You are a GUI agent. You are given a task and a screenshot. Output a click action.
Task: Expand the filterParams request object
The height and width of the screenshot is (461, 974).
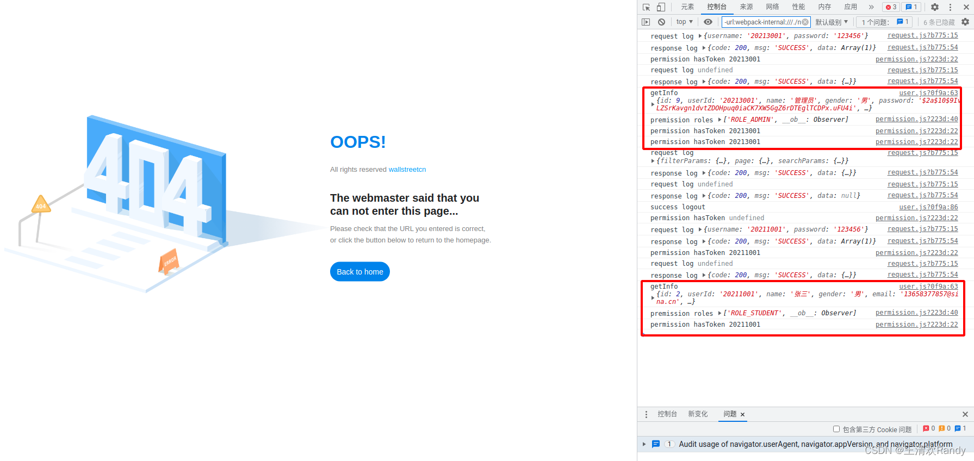pyautogui.click(x=653, y=161)
